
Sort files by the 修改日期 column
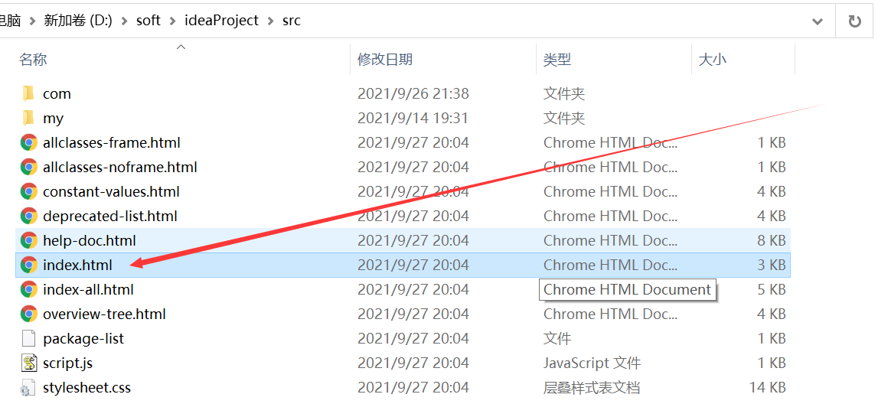pos(385,59)
